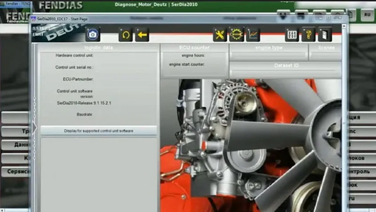Click the 'engine hours' label
The image size is (376, 212).
[193, 55]
